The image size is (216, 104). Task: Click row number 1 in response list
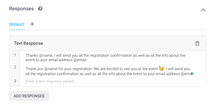click(15, 55)
